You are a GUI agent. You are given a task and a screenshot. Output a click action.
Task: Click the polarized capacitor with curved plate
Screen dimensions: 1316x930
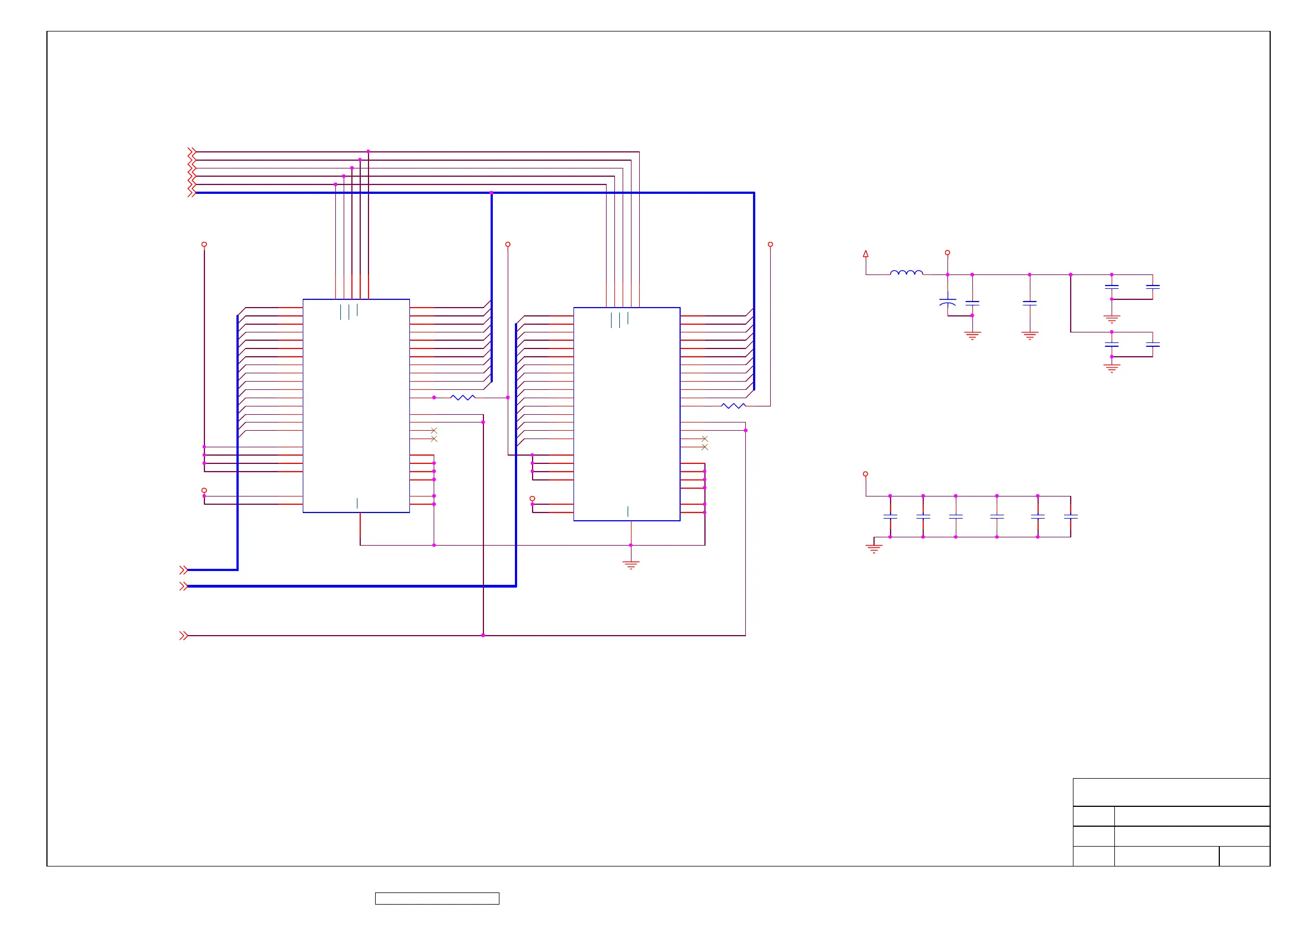coord(947,302)
